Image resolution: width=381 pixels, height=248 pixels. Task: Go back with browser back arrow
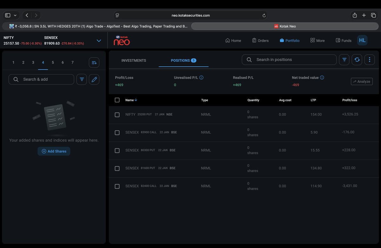[x=27, y=15]
